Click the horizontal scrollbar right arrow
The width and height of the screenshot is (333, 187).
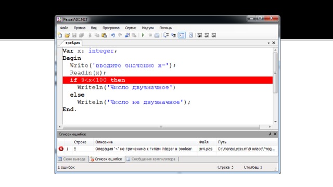pyautogui.click(x=270, y=127)
